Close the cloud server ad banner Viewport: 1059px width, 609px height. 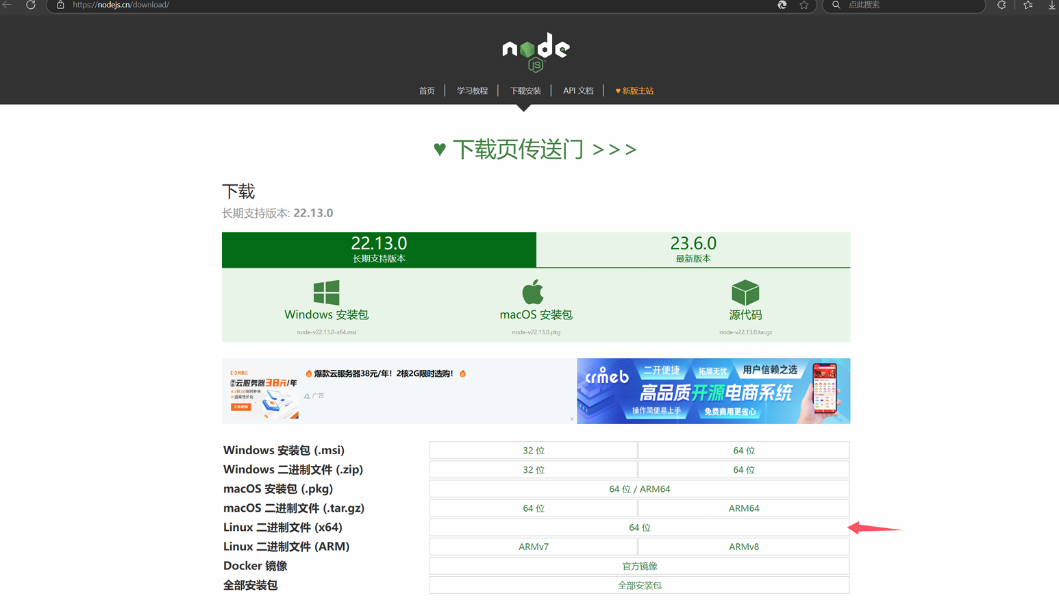point(572,419)
